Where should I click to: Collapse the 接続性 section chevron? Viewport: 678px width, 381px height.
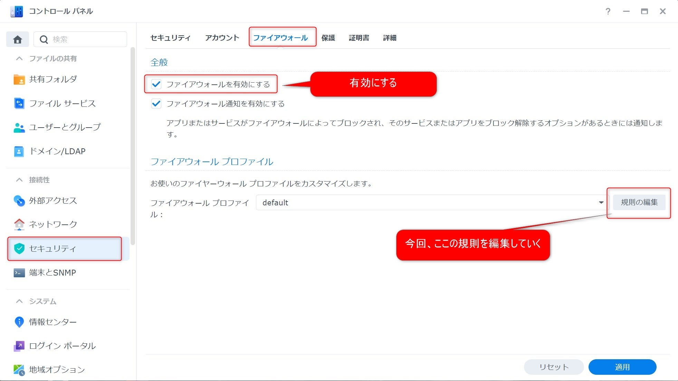19,180
